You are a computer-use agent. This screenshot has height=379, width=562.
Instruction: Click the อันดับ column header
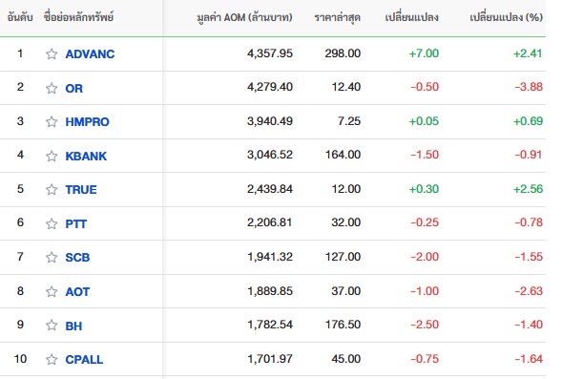20,17
